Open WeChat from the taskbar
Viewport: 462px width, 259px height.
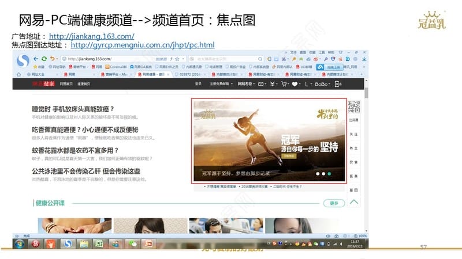[x=133, y=243]
